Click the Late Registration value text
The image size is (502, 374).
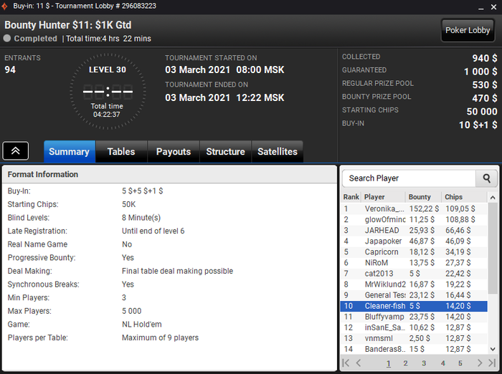tap(153, 231)
